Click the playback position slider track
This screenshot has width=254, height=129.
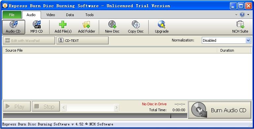pos(90,107)
